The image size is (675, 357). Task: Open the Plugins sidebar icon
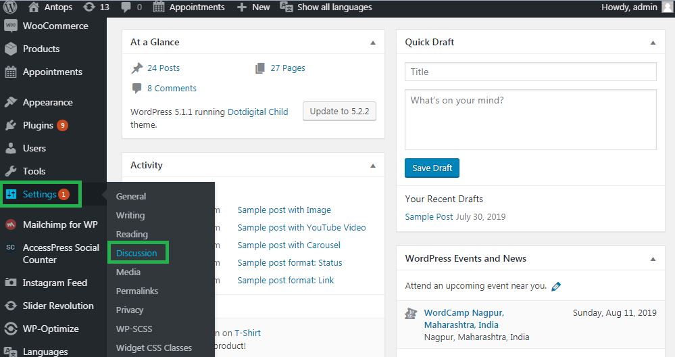11,125
